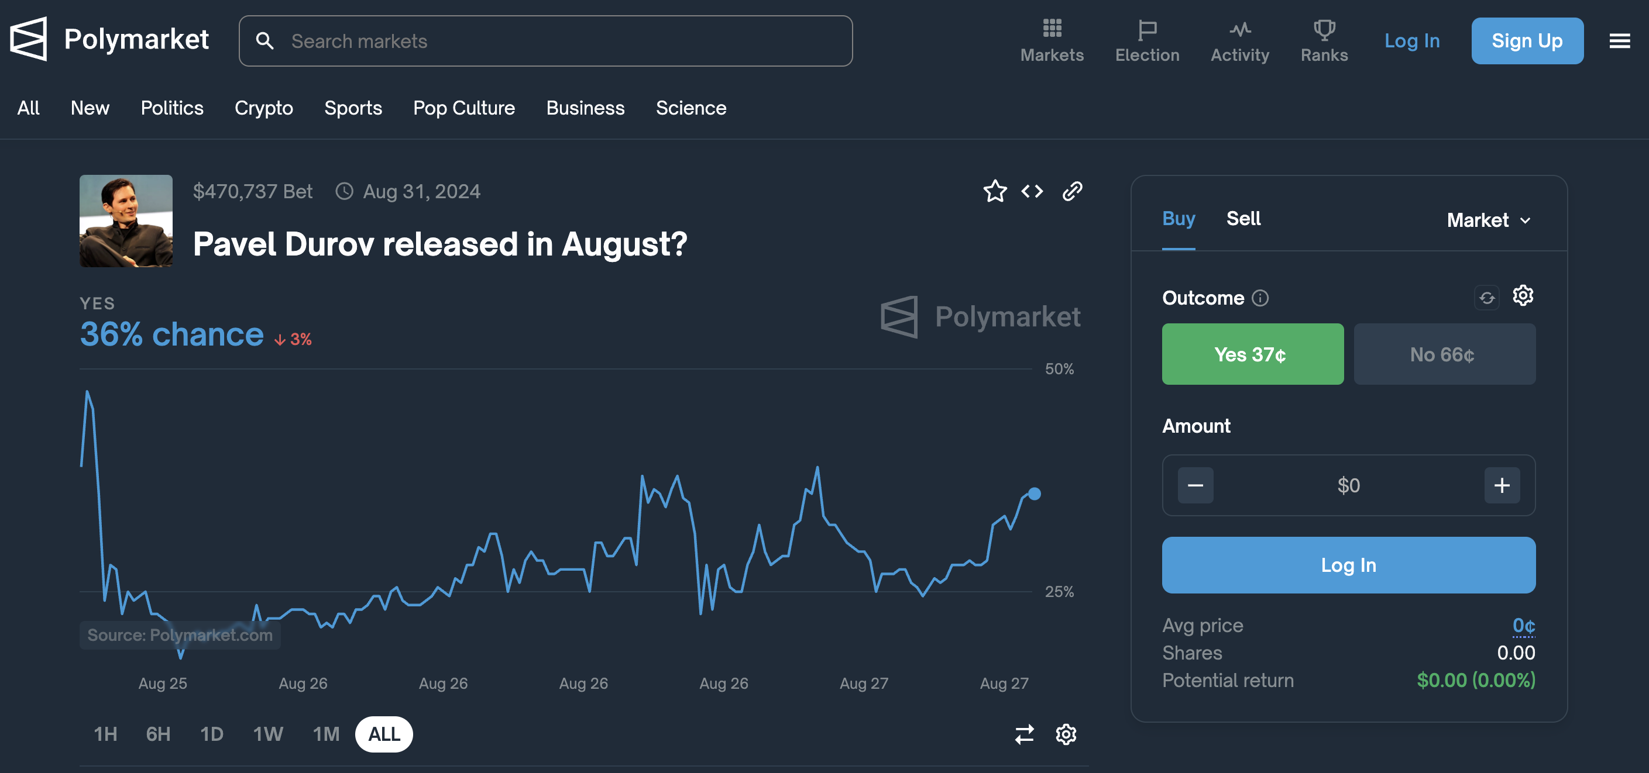Favorite this market with the star icon
Screen dimensions: 1649x773
(995, 191)
